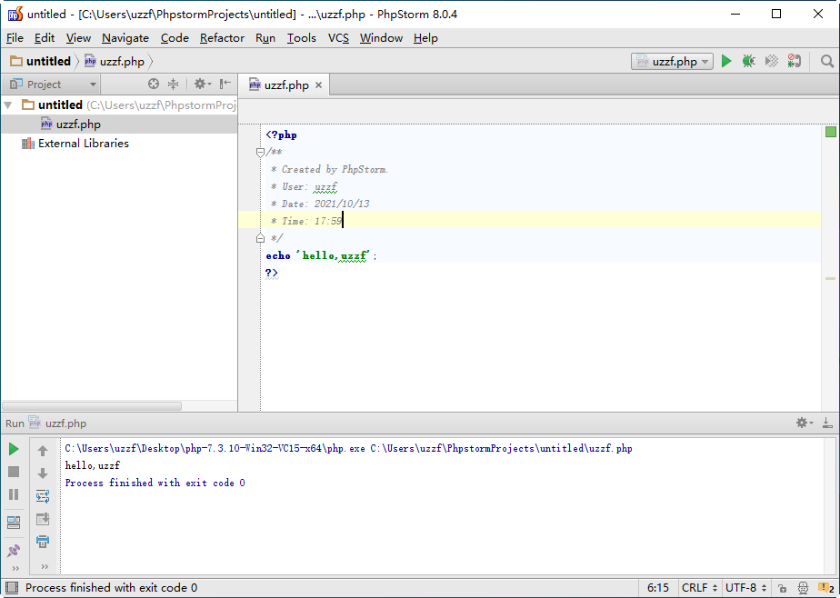
Task: Click the Pause Output button in Run panel
Action: pyautogui.click(x=14, y=494)
